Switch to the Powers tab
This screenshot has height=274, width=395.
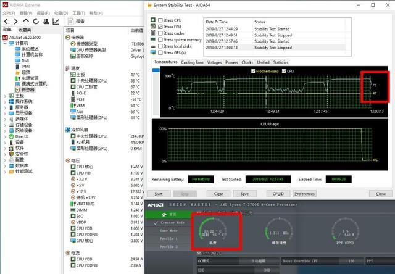231,62
